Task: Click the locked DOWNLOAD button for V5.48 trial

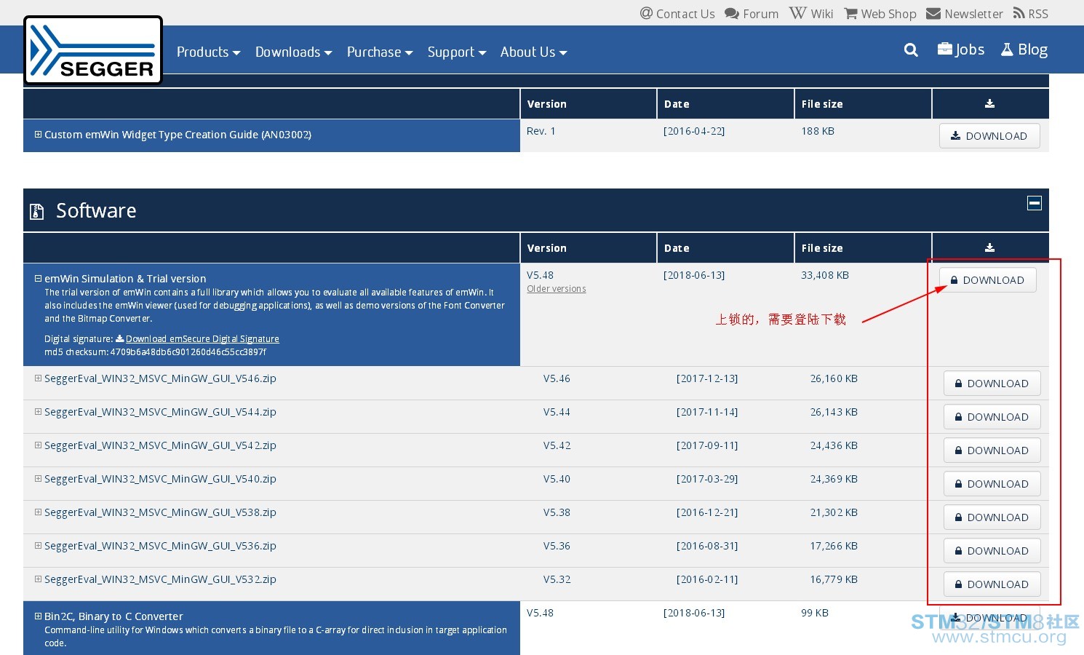Action: [987, 280]
